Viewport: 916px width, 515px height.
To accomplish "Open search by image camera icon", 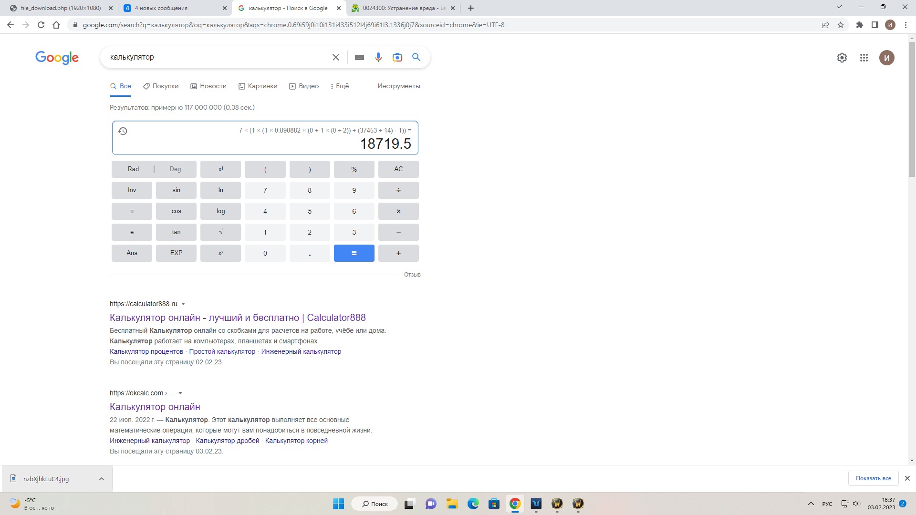I will [x=397, y=57].
